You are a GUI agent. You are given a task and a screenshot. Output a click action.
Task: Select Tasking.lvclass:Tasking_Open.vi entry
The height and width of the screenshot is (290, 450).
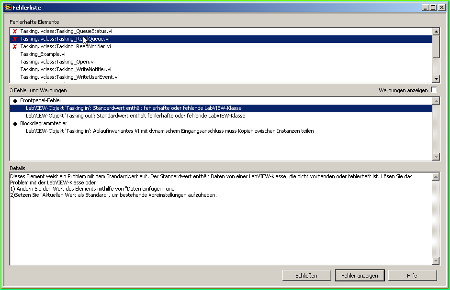click(221, 62)
